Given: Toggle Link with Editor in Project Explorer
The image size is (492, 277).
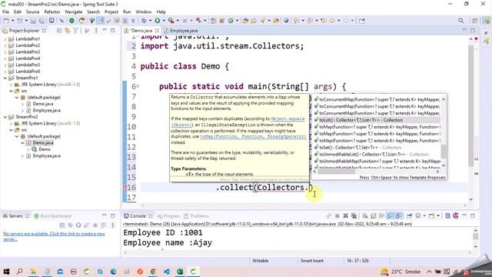Looking at the screenshot, I should click(x=67, y=31).
